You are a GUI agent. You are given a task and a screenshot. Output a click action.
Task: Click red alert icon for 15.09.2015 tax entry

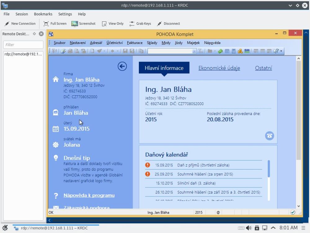[148, 165]
